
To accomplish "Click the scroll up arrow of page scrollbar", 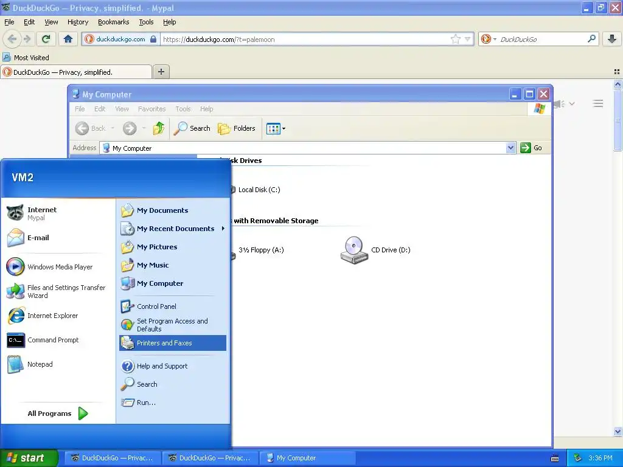I will point(618,84).
